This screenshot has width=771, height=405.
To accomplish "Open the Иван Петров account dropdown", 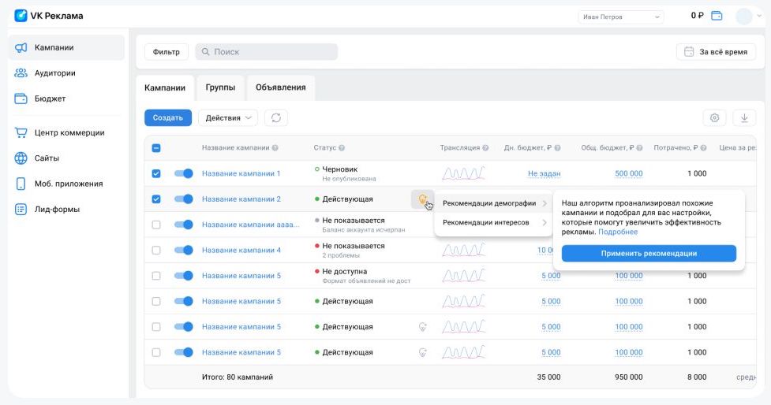I will click(621, 16).
